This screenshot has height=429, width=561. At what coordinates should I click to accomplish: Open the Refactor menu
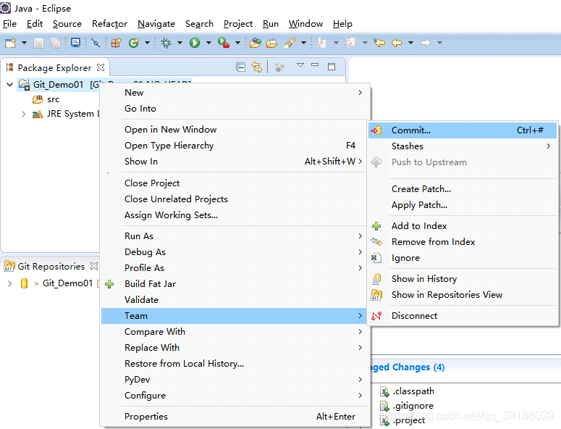(109, 24)
